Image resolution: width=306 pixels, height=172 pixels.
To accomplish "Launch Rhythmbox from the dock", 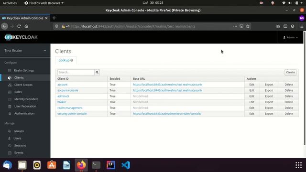I will click(x=37, y=165).
